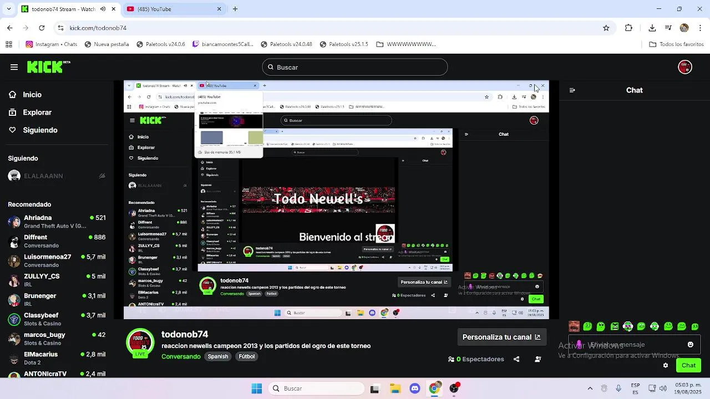The image size is (710, 399).
Task: Open Chrome downloads
Action: coord(652,28)
